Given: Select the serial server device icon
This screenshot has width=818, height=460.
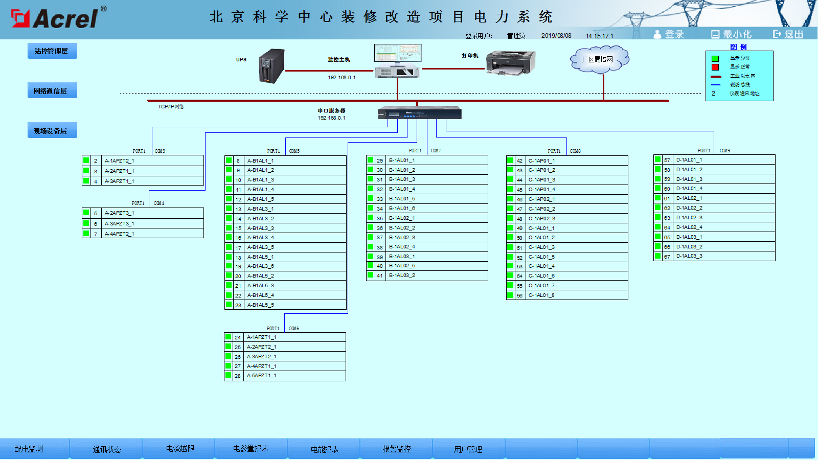Looking at the screenshot, I should [x=420, y=113].
